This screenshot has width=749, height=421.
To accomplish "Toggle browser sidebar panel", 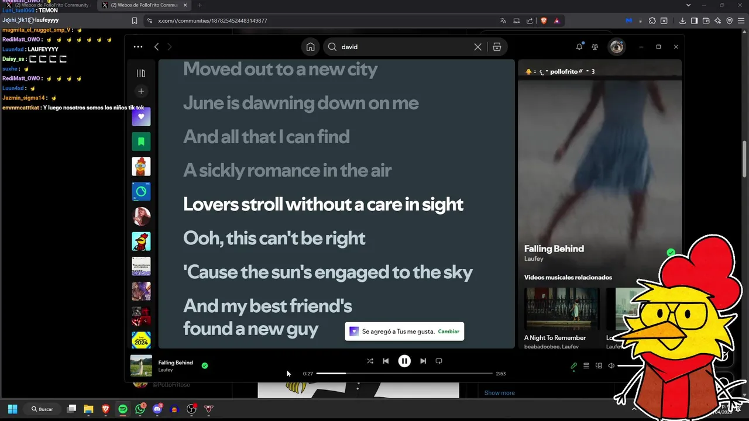I will 694,20.
